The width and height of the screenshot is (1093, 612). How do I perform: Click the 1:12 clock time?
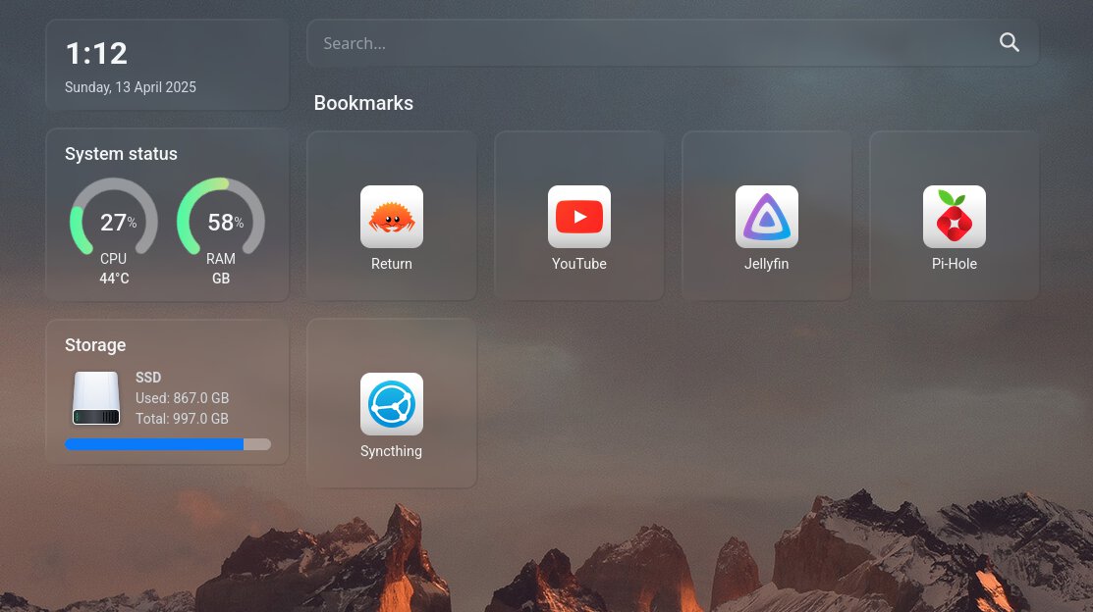(96, 53)
